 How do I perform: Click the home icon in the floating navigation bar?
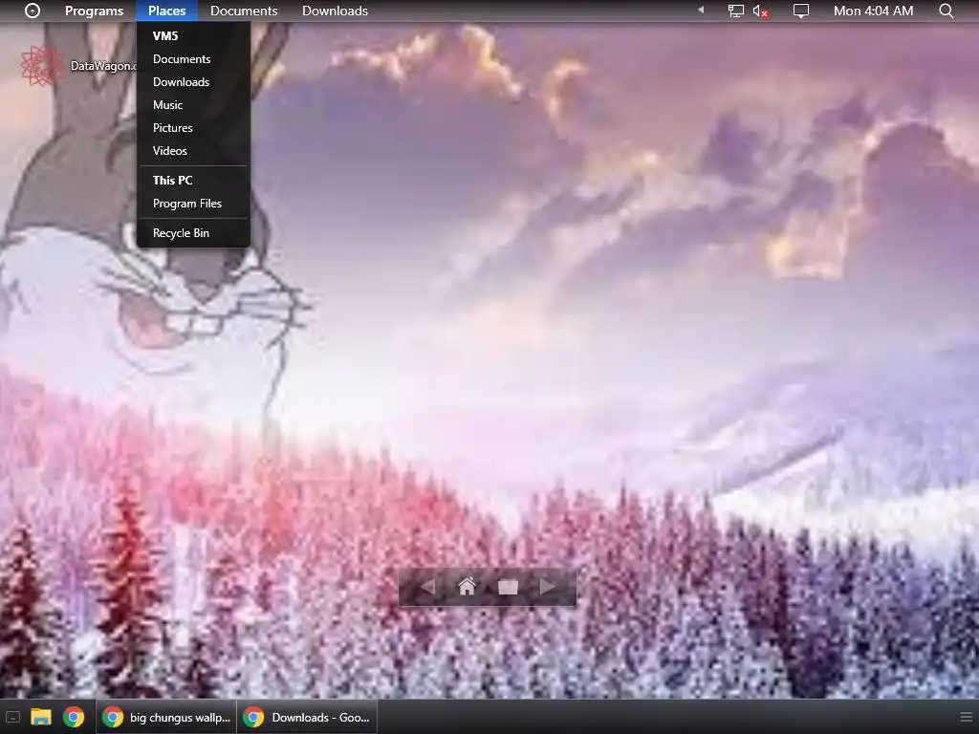[467, 587]
